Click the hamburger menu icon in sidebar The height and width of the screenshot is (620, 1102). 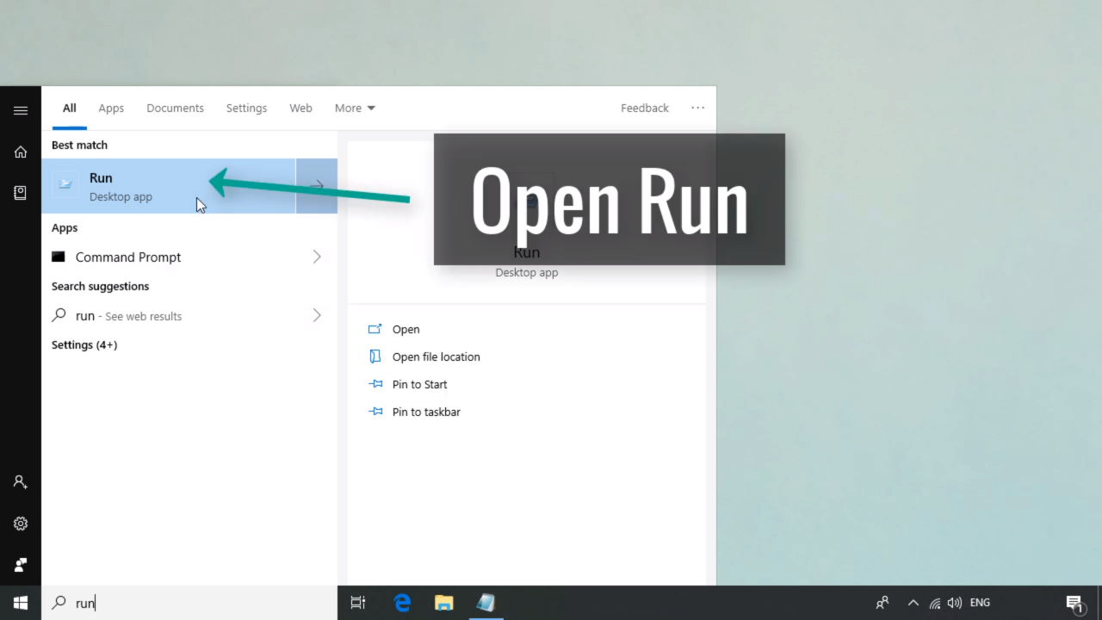click(x=21, y=110)
